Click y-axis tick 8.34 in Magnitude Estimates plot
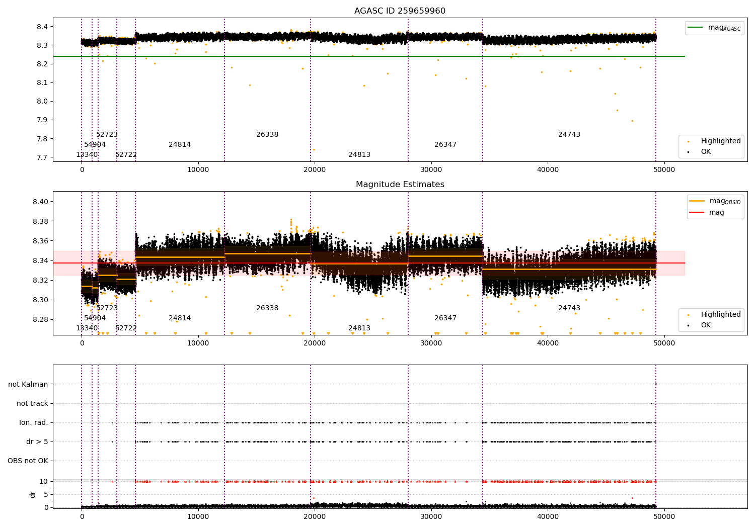The height and width of the screenshot is (528, 755). pos(40,261)
